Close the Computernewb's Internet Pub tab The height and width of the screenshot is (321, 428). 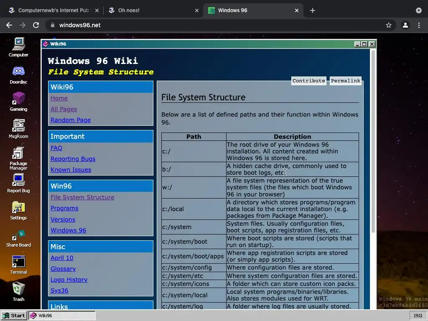coord(97,10)
